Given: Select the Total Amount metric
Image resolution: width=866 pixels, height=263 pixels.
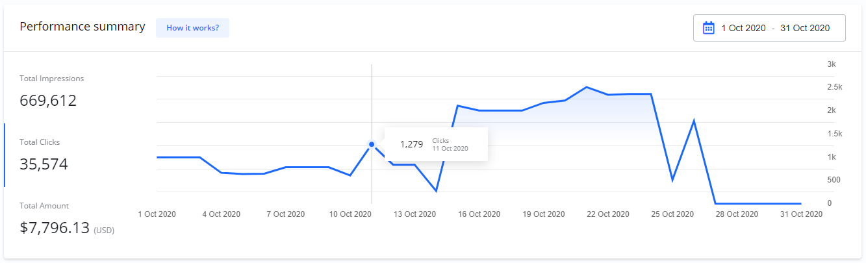Looking at the screenshot, I should coord(66,219).
